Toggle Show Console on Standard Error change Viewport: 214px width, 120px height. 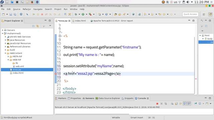(189, 104)
